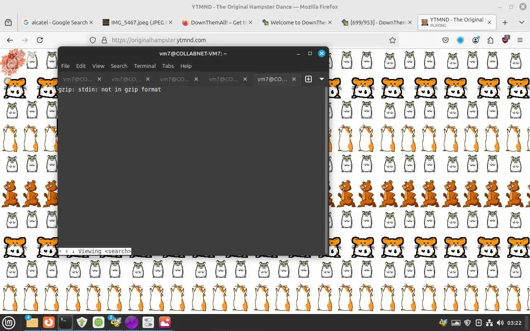The height and width of the screenshot is (331, 530).
Task: Switch to IMG_5467.jpeg browser tab
Action: (x=137, y=22)
